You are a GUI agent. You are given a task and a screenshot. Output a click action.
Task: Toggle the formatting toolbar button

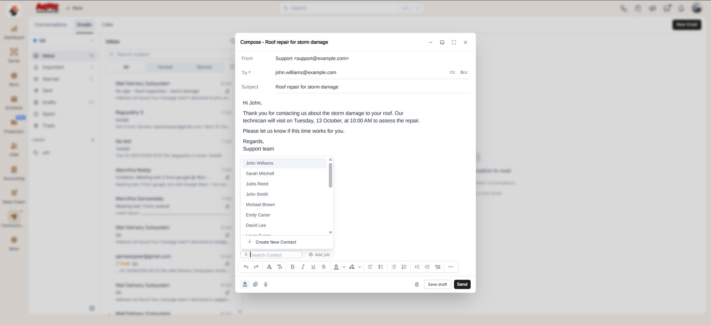(x=245, y=284)
